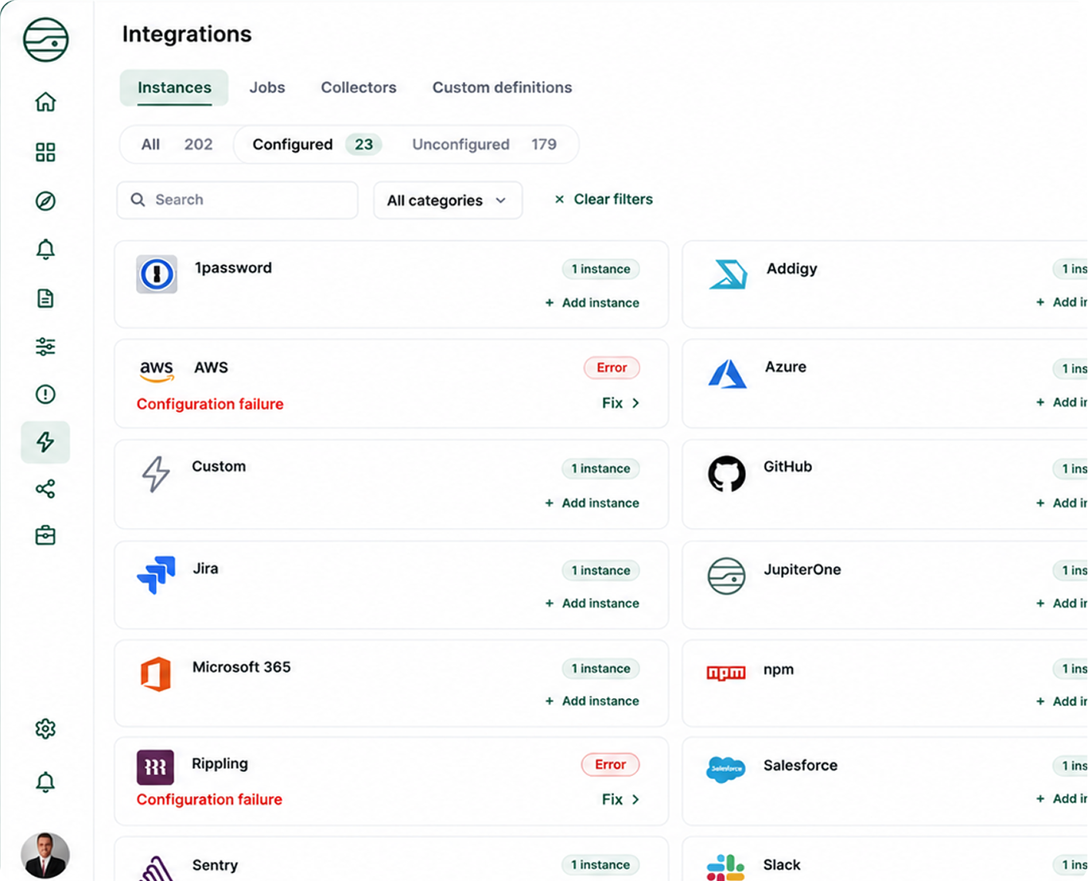1088x881 pixels.
Task: Click the '1 instance' badge on Jira
Action: point(600,570)
